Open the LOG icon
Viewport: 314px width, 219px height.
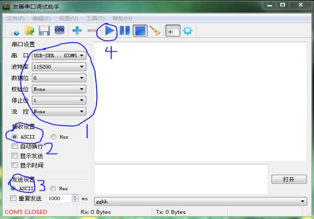click(x=60, y=30)
